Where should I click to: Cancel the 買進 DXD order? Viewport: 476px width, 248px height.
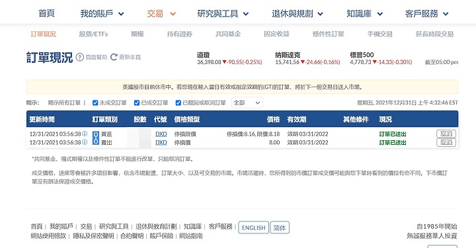click(x=446, y=134)
